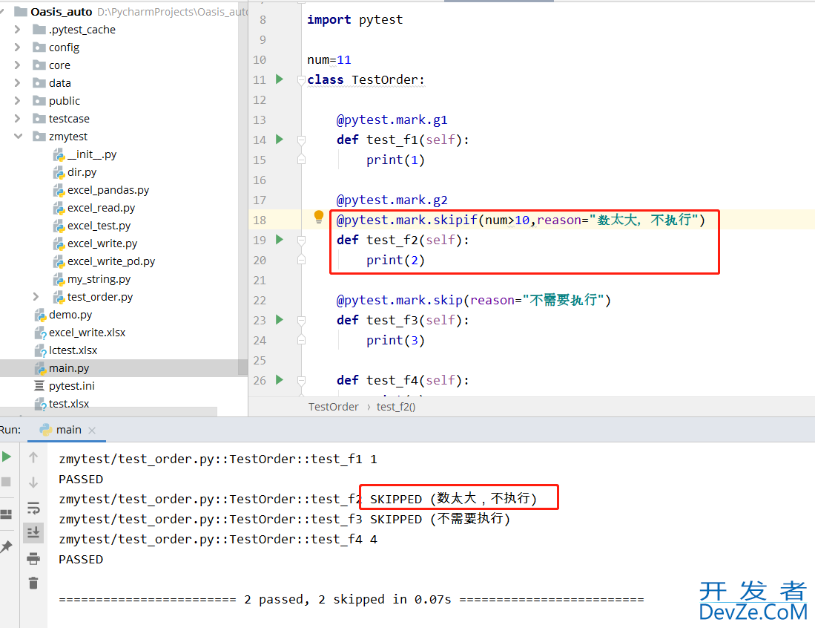Run test_f2 via line 19 gutter arrow
Image resolution: width=815 pixels, height=628 pixels.
point(280,239)
